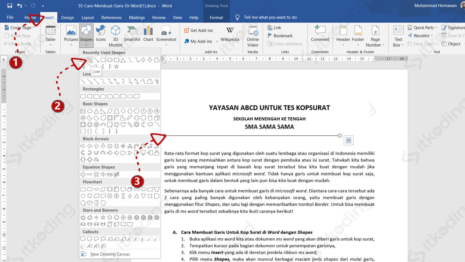This screenshot has height=262, width=465.
Task: Choose the Oval speech bubble callout
Action: (96, 239)
